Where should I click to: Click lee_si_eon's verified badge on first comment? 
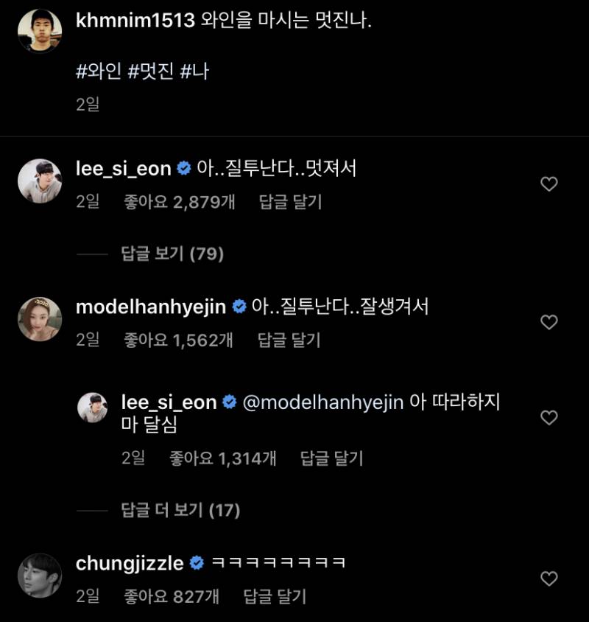(184, 169)
